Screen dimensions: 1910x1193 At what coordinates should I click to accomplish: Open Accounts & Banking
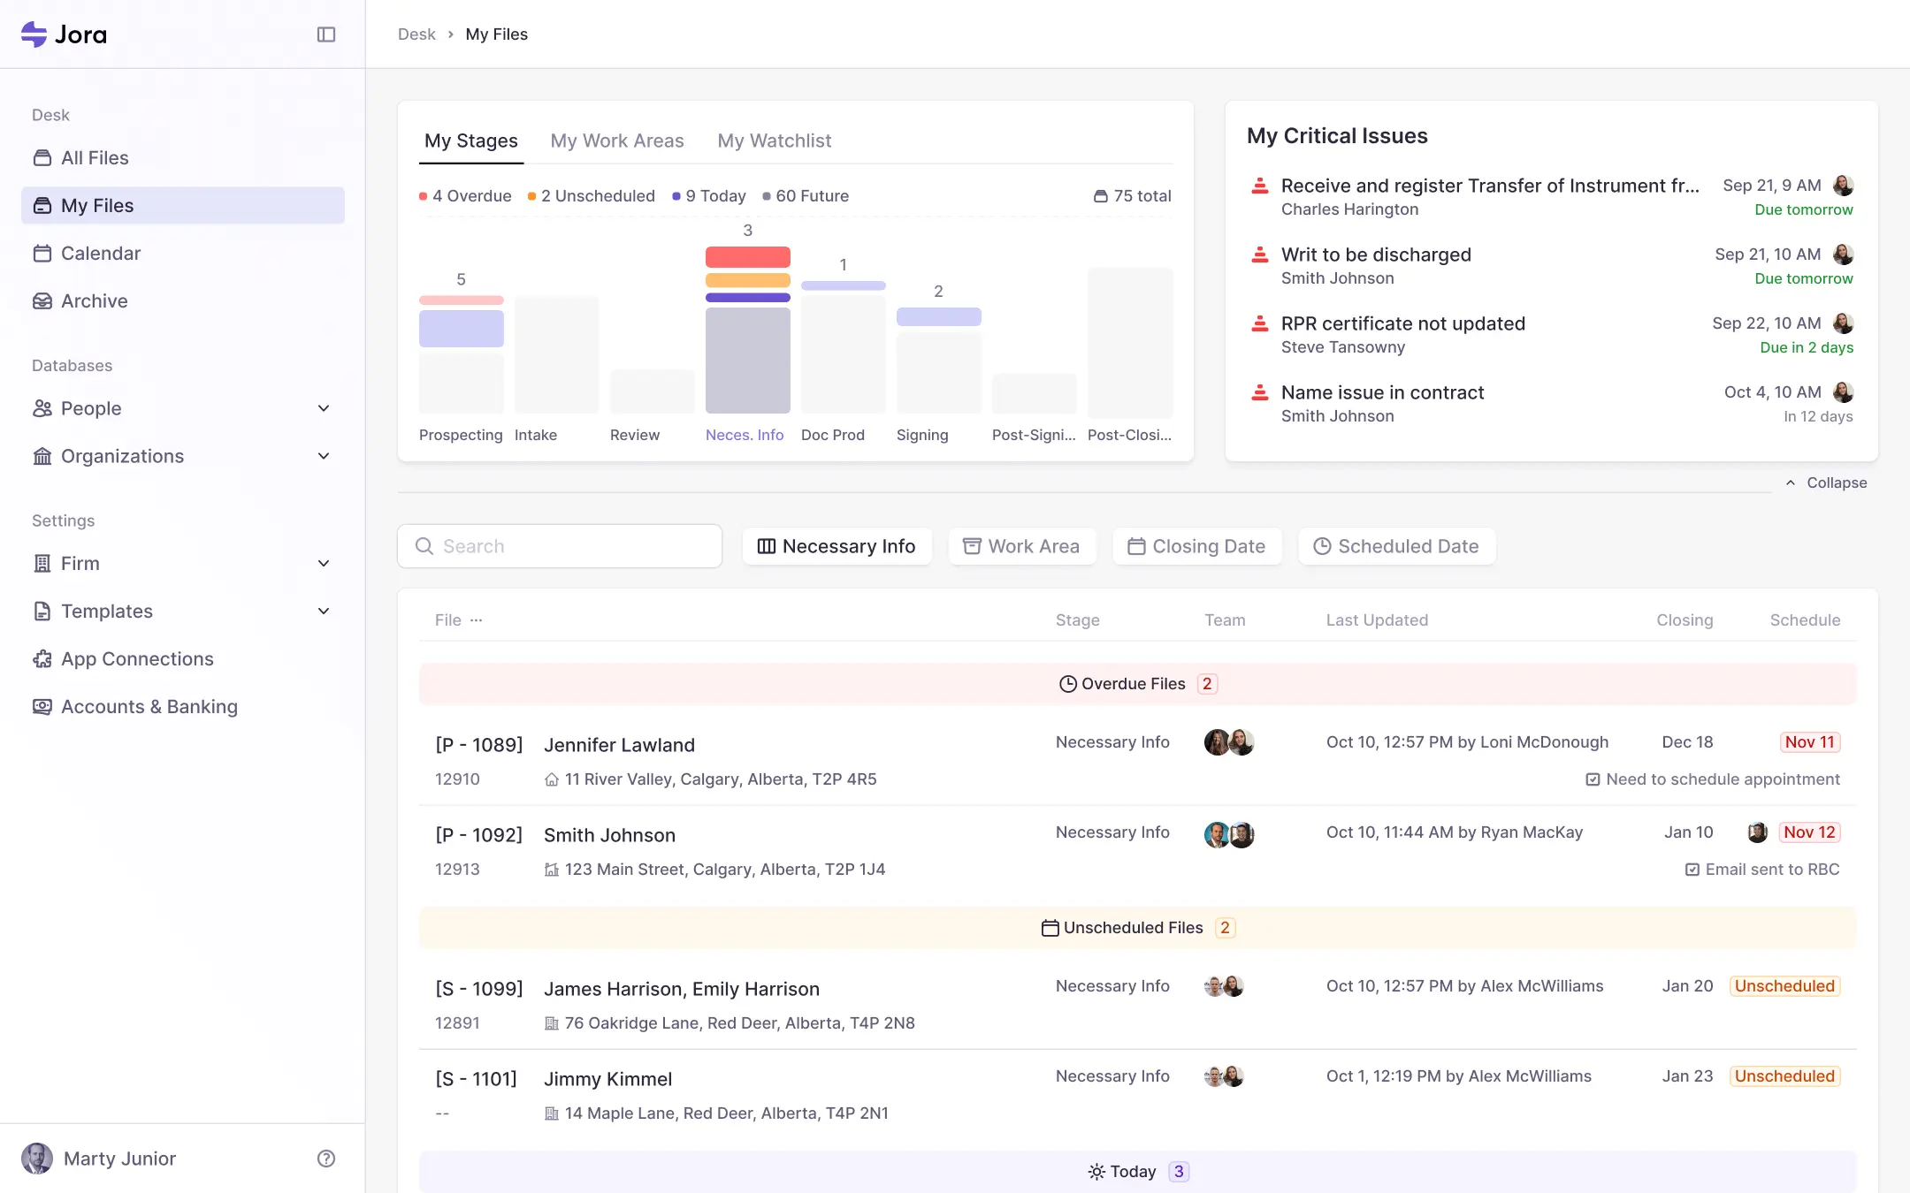click(x=149, y=706)
